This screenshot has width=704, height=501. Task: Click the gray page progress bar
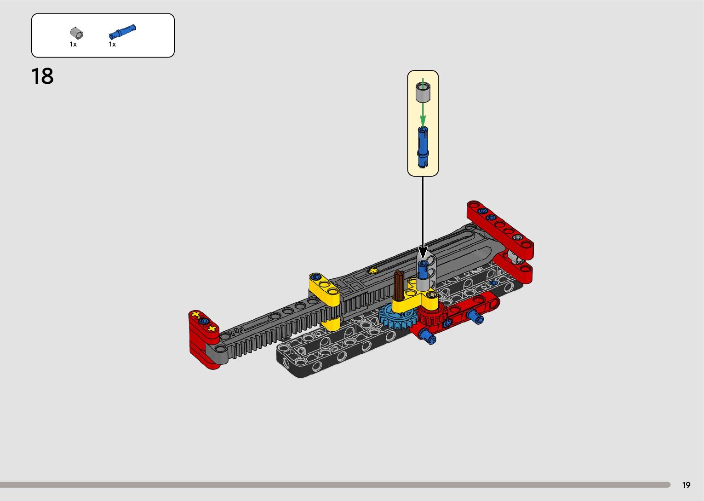coord(335,484)
